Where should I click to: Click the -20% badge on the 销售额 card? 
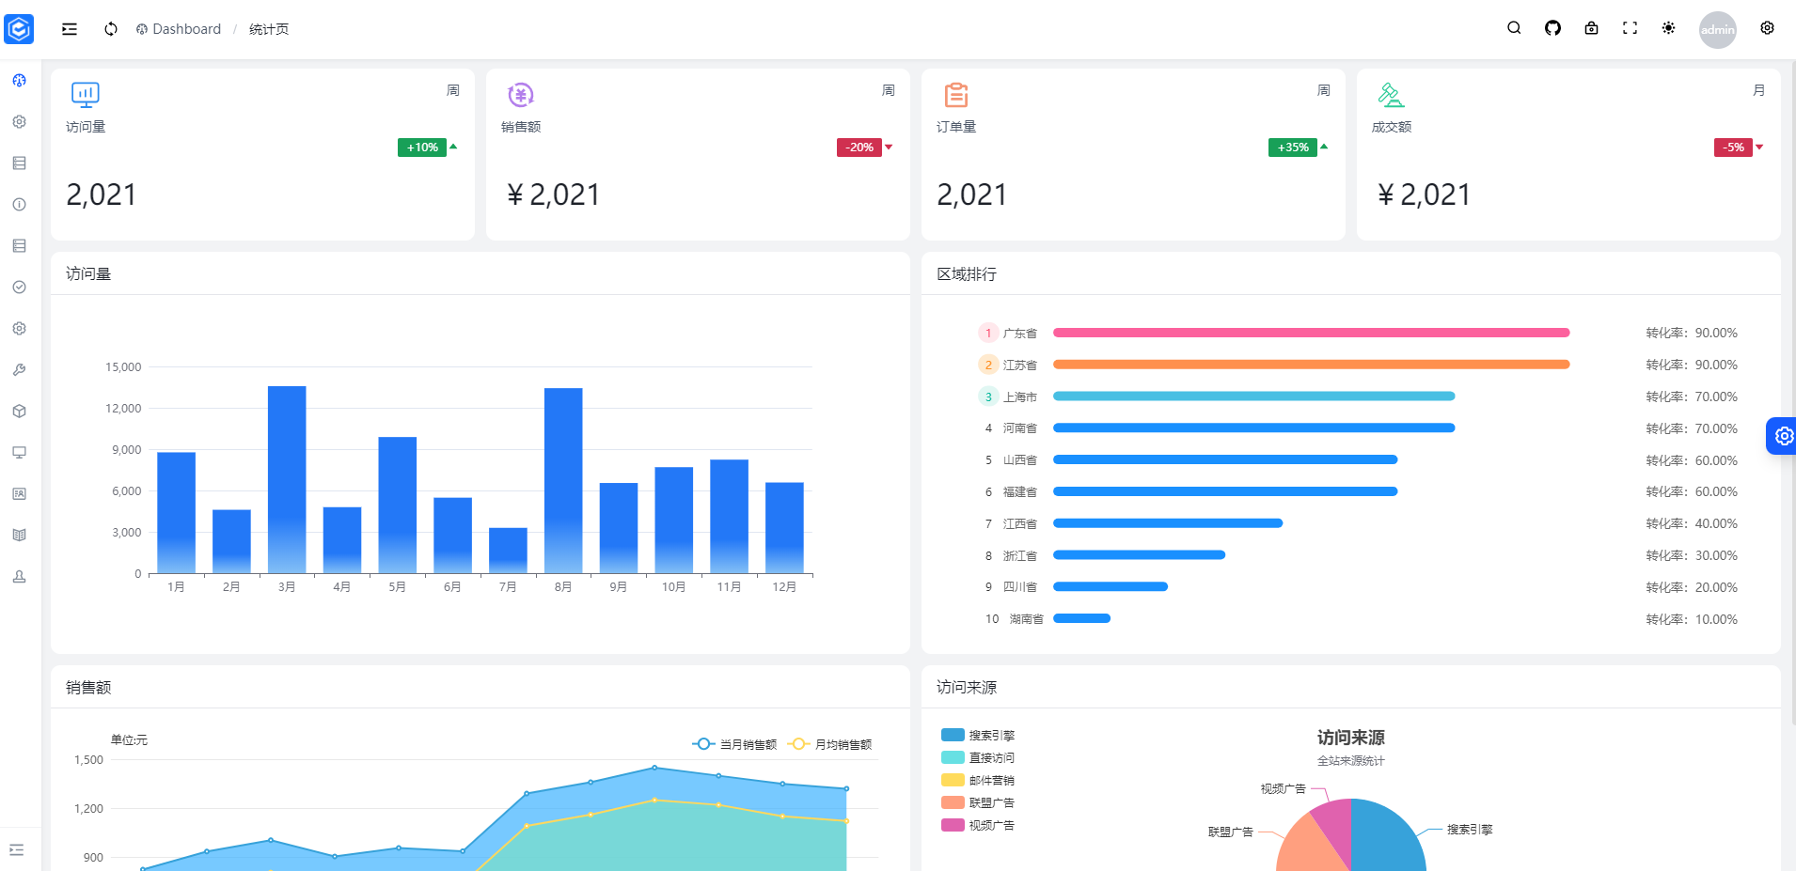[859, 148]
